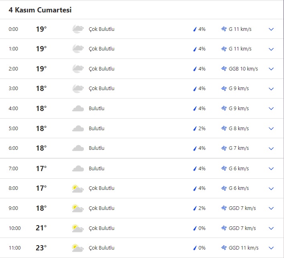This screenshot has width=284, height=258.
Task: Open details for the 9:00 forecast
Action: pyautogui.click(x=271, y=208)
